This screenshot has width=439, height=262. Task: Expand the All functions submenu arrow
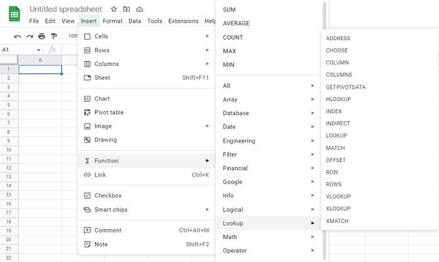[x=313, y=85]
